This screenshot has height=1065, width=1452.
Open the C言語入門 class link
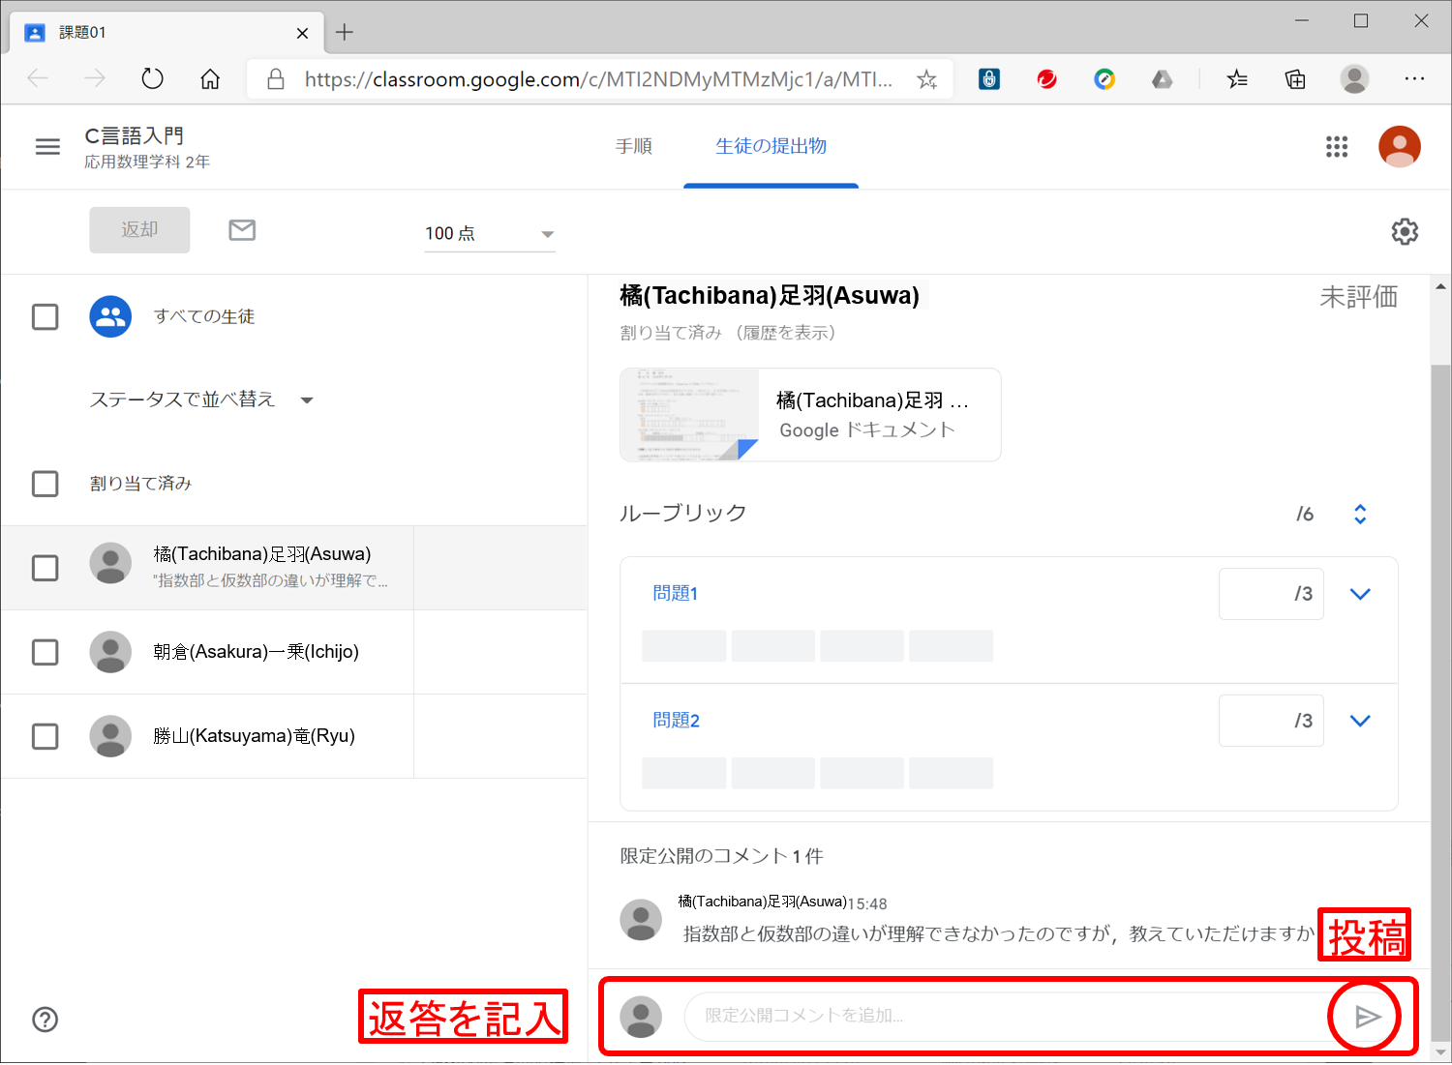135,136
